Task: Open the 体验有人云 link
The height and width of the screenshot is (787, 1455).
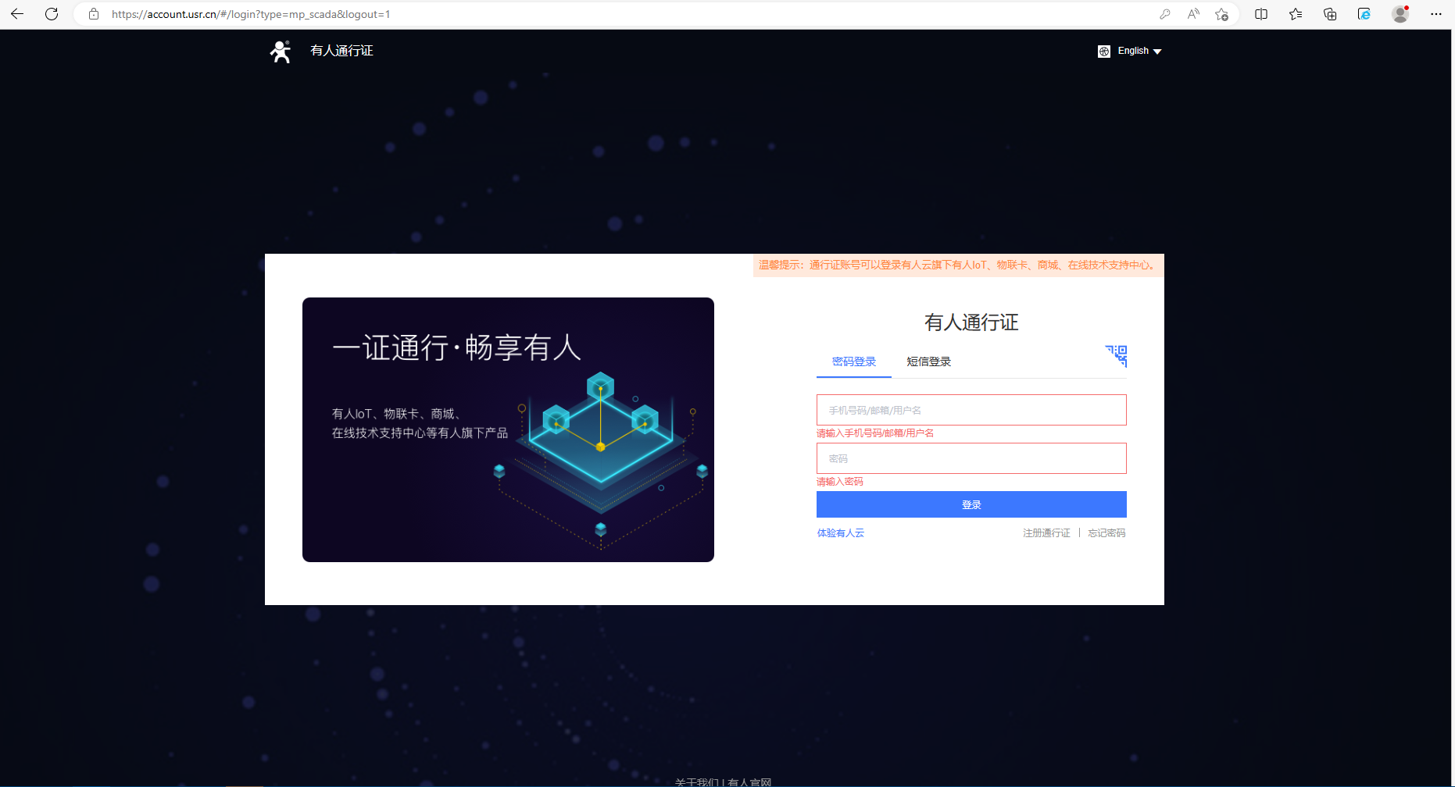Action: pos(841,532)
